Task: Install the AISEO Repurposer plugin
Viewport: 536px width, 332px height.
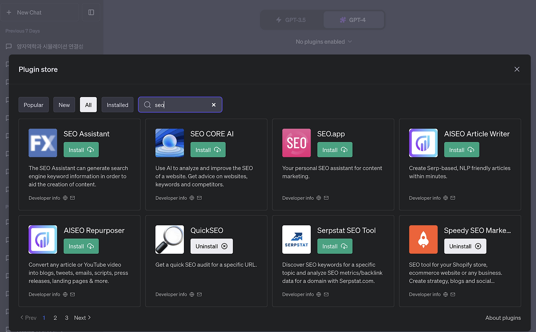Action: click(81, 246)
